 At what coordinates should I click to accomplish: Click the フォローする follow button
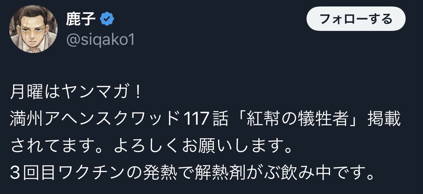(x=356, y=19)
